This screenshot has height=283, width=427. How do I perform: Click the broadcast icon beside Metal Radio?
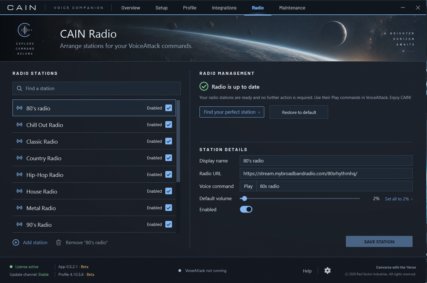19,208
